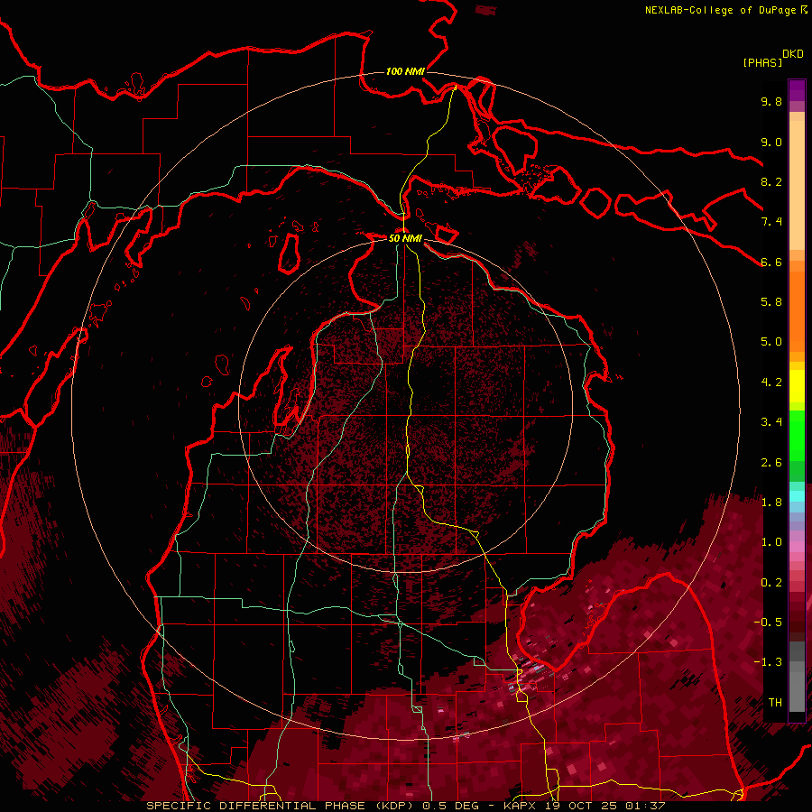Click the DKD product label above the scale
This screenshot has height=812, width=812.
(x=793, y=54)
